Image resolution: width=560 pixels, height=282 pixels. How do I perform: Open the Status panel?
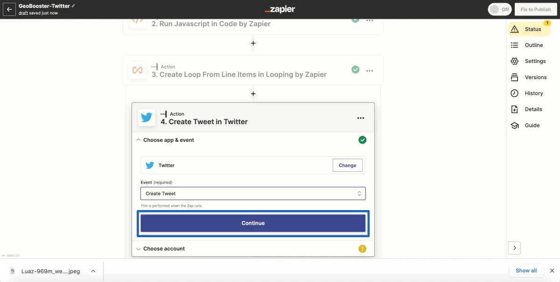[x=529, y=29]
